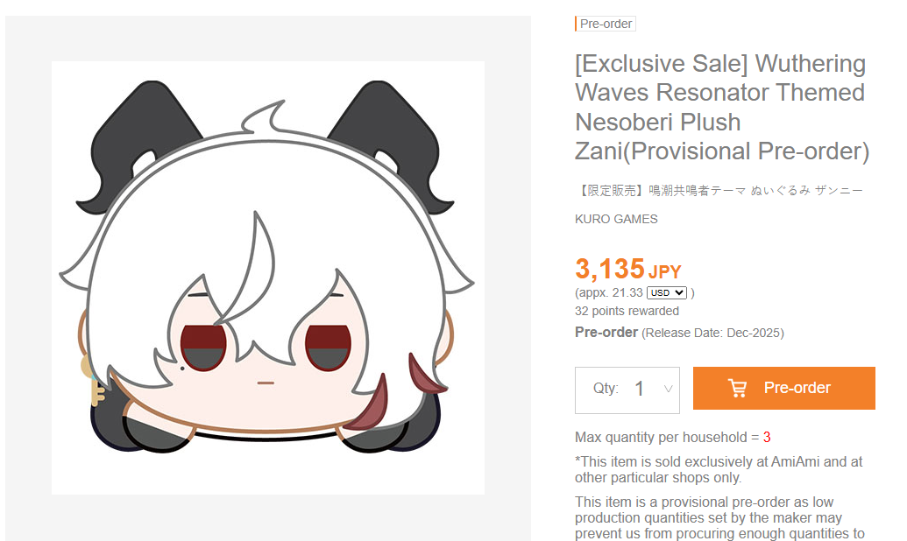The width and height of the screenshot is (907, 541).
Task: Click the provisional pre-order notice paragraph
Action: (719, 518)
